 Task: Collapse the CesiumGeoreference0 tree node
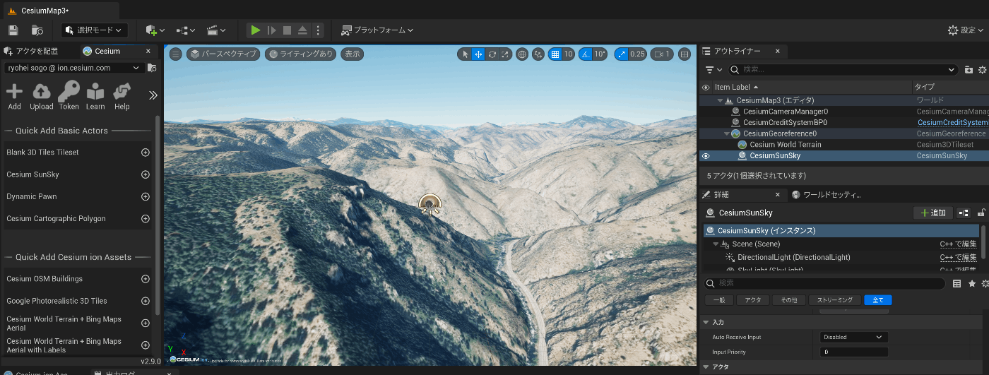point(727,133)
